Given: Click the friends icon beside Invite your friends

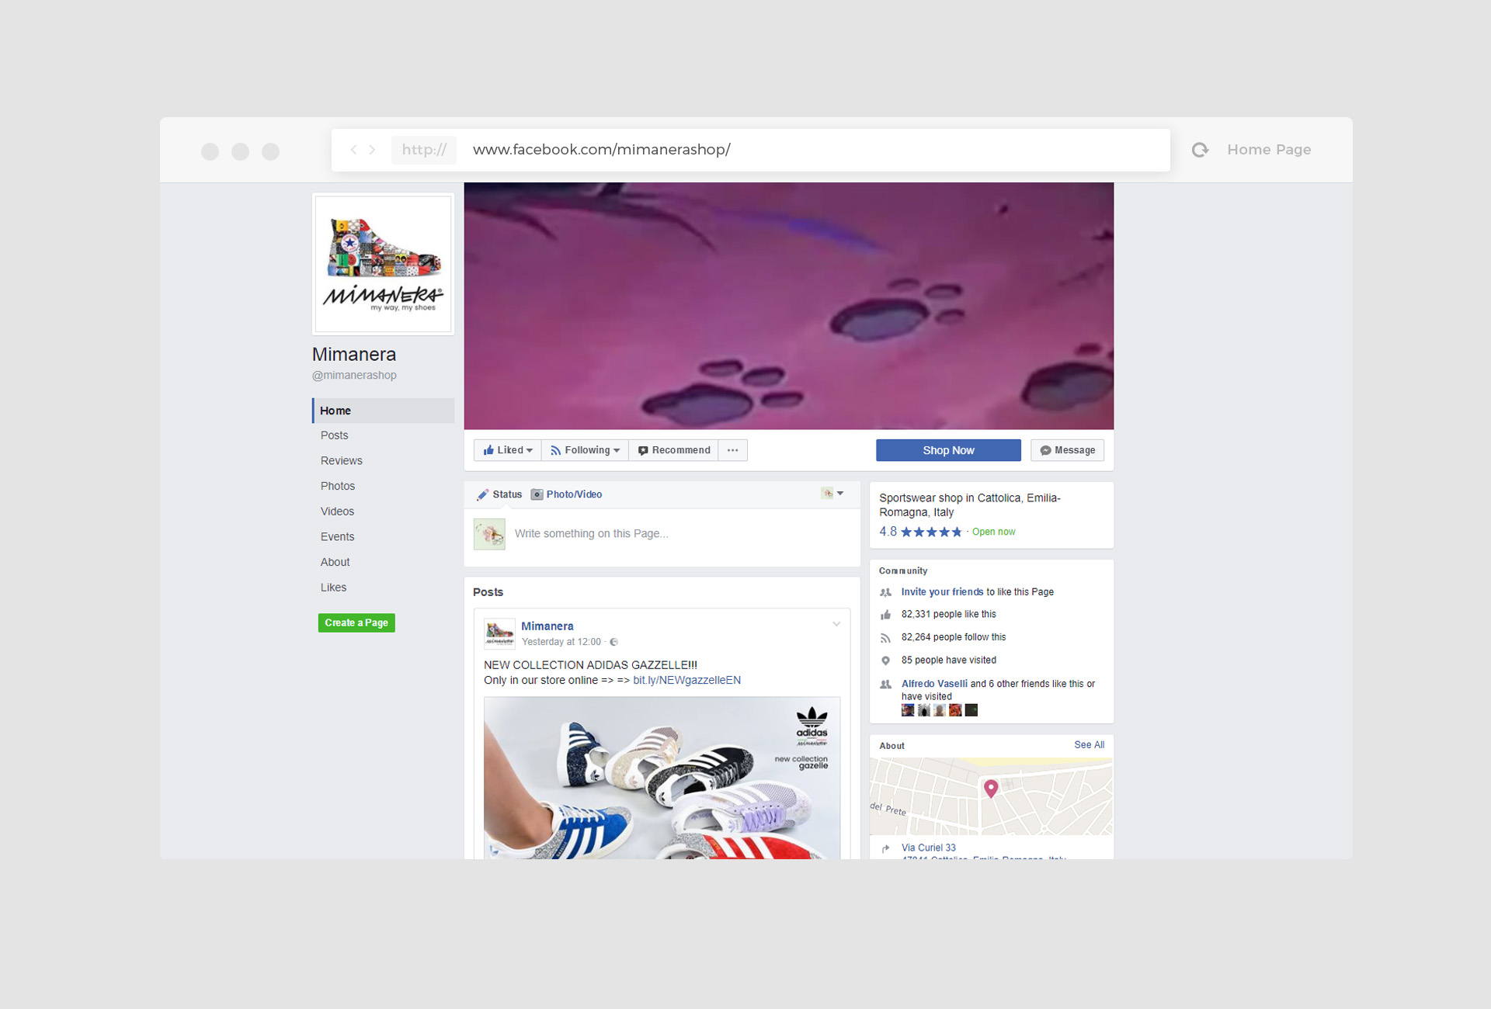Looking at the screenshot, I should (885, 592).
